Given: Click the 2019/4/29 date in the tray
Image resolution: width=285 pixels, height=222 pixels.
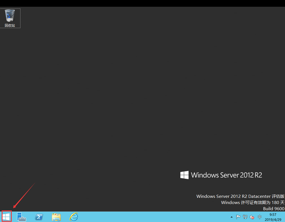Looking at the screenshot, I should (x=273, y=220).
